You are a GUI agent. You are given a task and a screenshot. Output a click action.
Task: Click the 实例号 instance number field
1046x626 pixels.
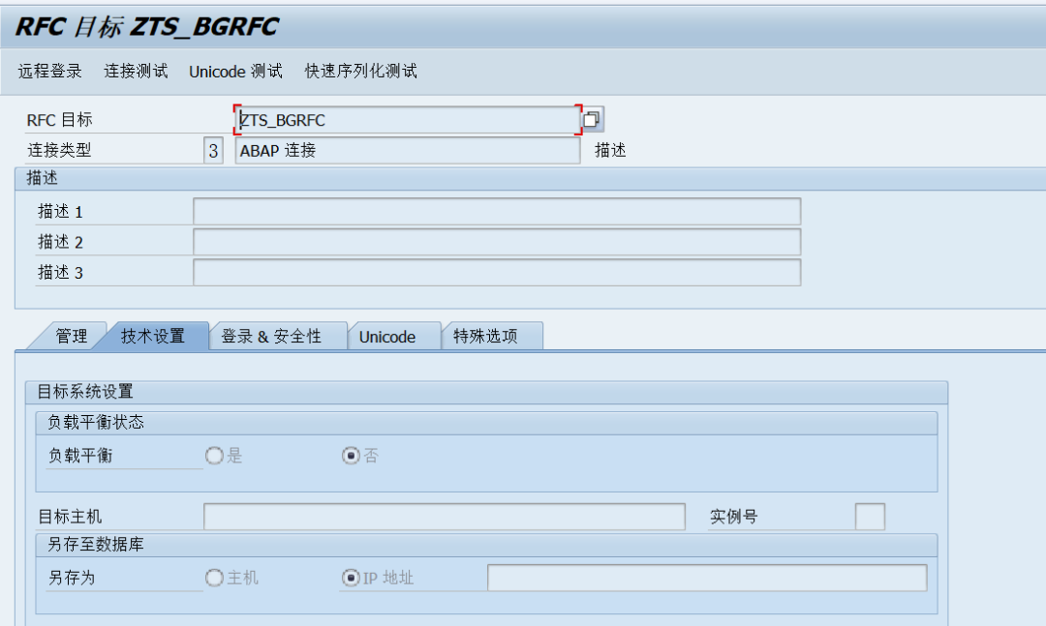[870, 516]
